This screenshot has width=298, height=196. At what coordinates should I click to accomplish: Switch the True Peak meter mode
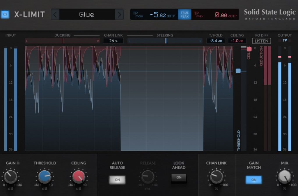pyautogui.click(x=185, y=15)
